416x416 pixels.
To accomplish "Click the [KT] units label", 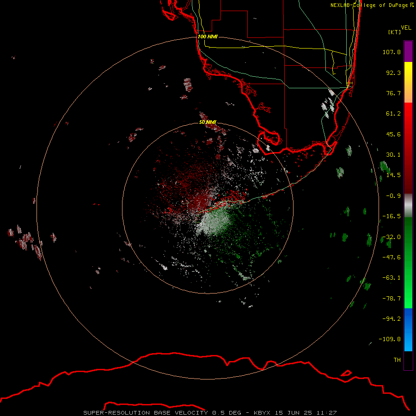I will pos(394,32).
